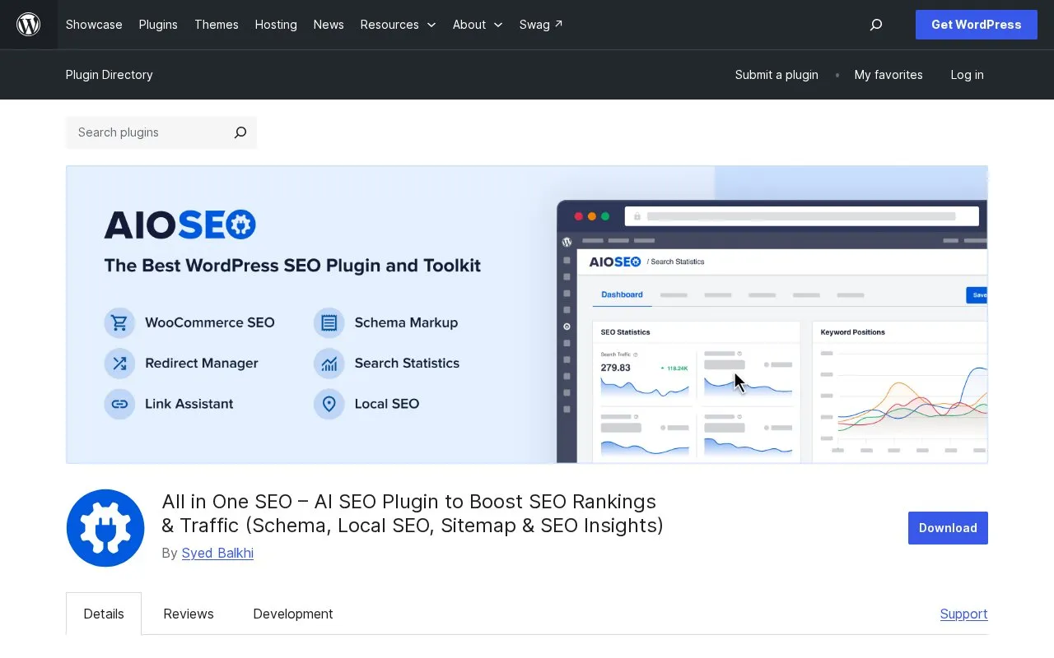The height and width of the screenshot is (658, 1054).
Task: Click Log in
Action: [x=967, y=75]
